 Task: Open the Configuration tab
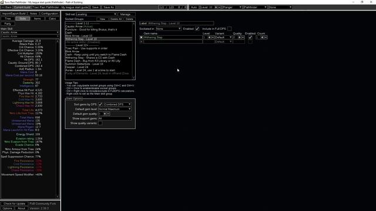coord(49,13)
